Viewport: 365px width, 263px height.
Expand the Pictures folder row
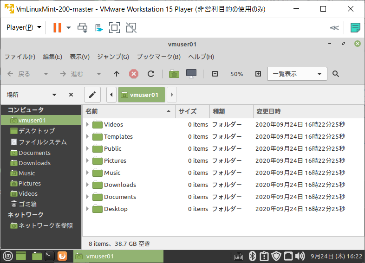[x=87, y=160]
